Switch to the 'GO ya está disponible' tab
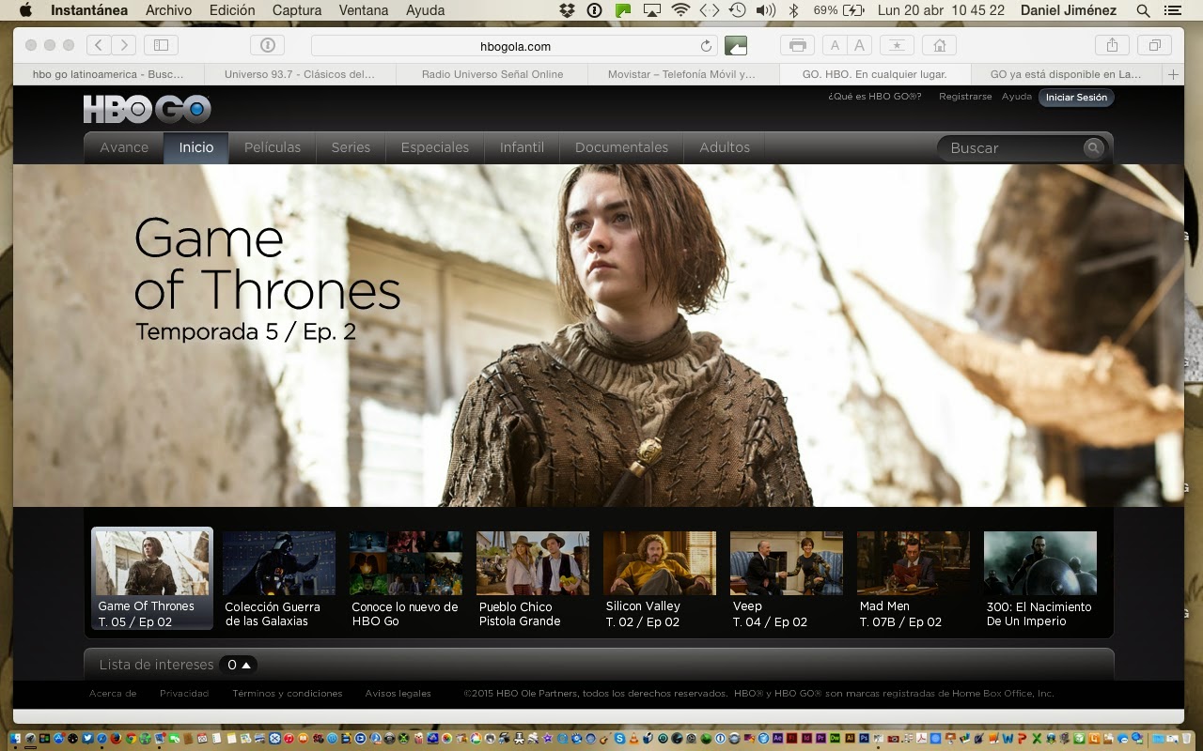1203x751 pixels. [x=1066, y=74]
